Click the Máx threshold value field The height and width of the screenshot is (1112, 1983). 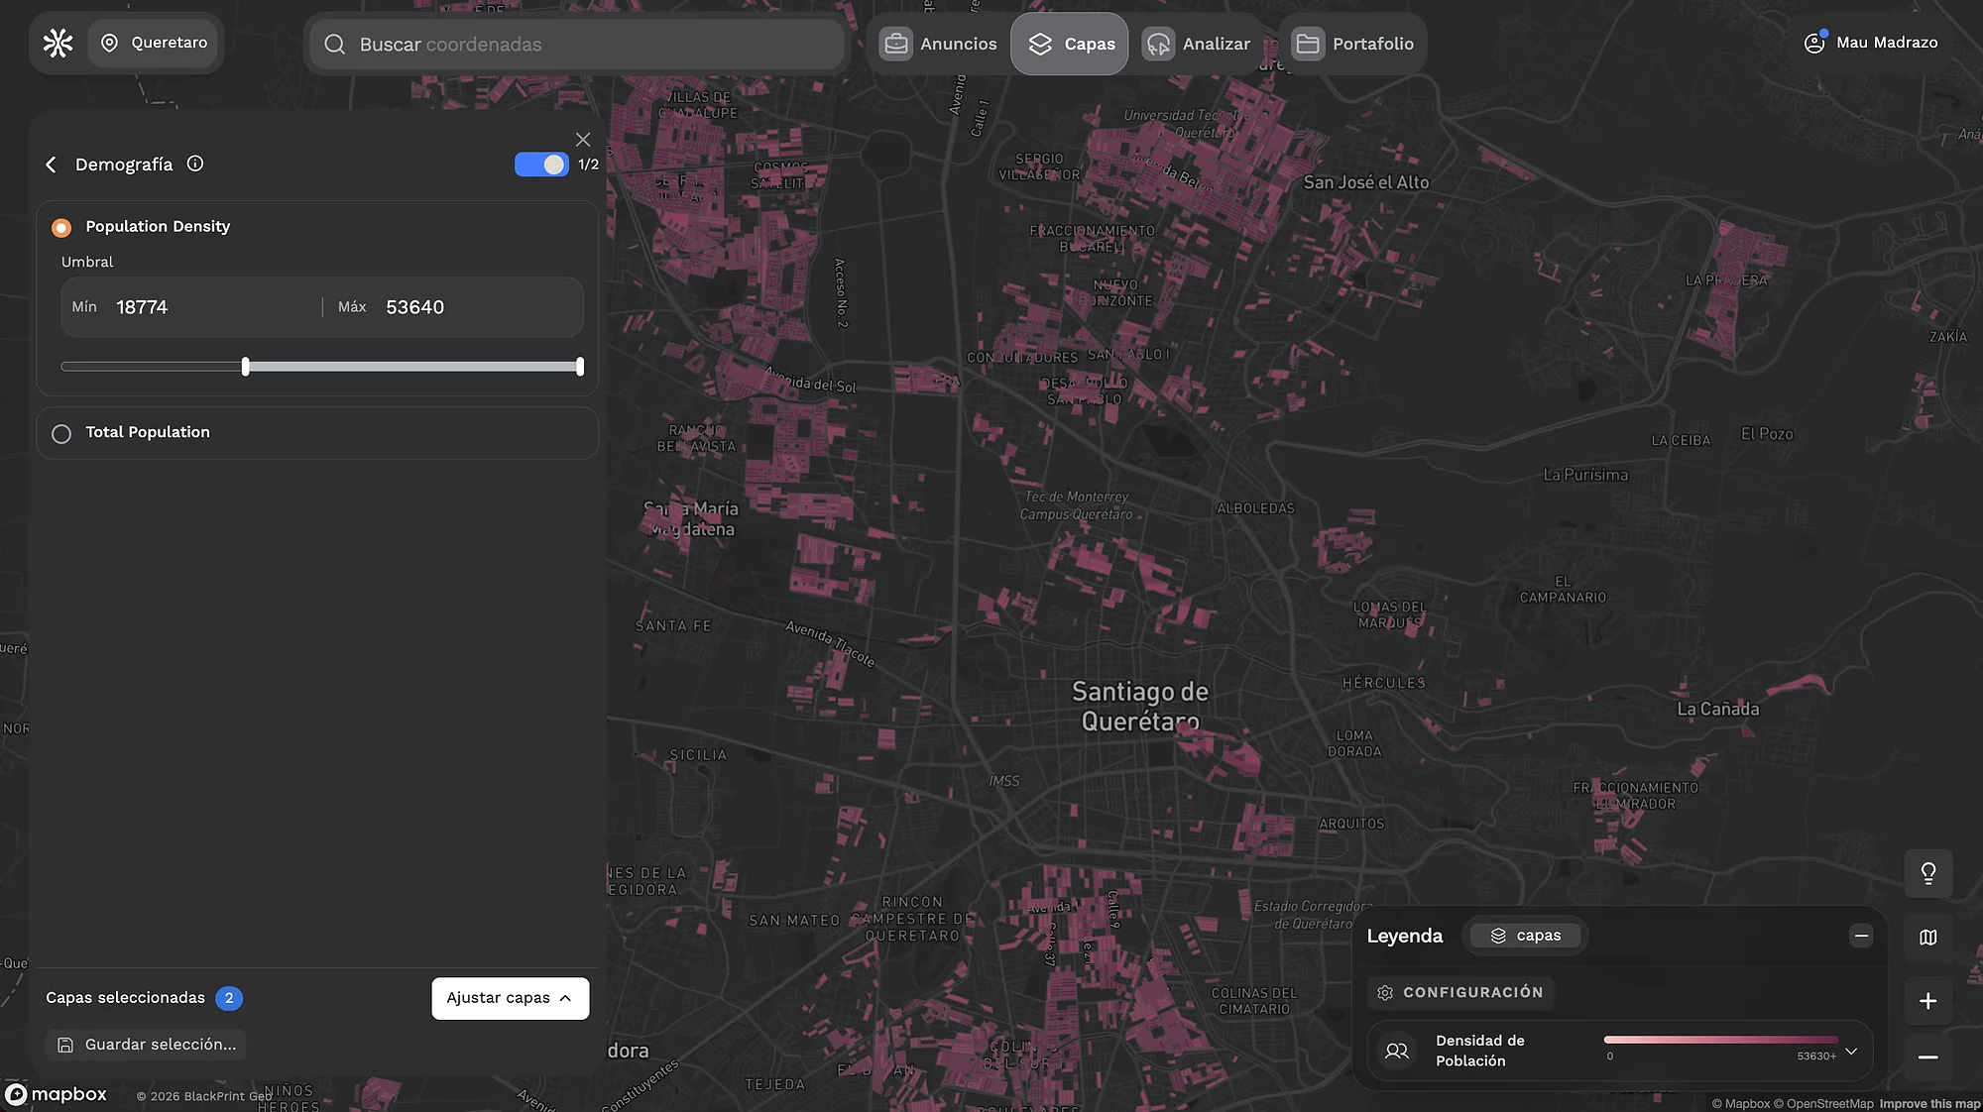pyautogui.click(x=456, y=307)
